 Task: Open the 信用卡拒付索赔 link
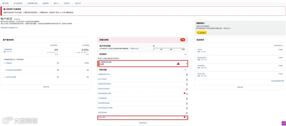click(x=11, y=77)
